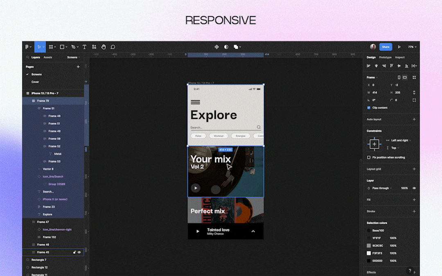Screen dimensions: 442x276
Task: Select portrait orientation toggle
Action: [399, 77]
